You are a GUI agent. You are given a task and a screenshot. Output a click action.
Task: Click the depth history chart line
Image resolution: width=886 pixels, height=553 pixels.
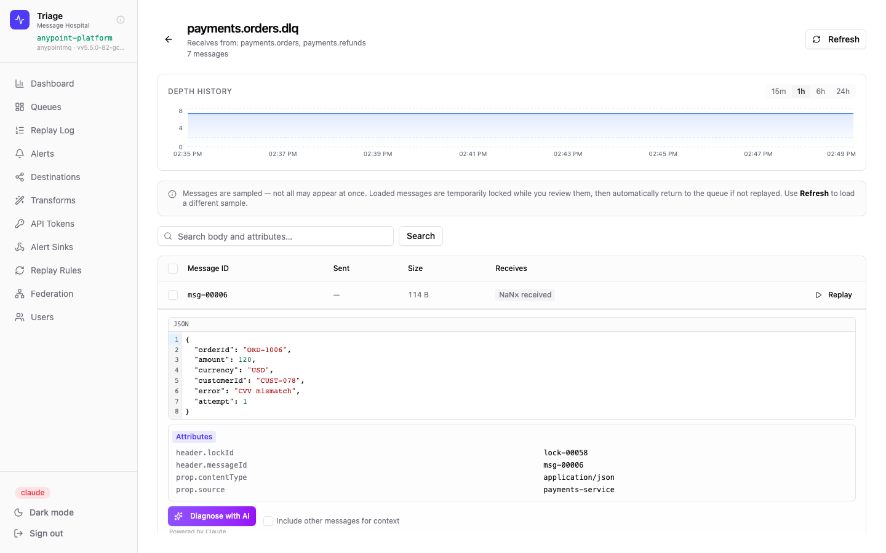(x=521, y=113)
